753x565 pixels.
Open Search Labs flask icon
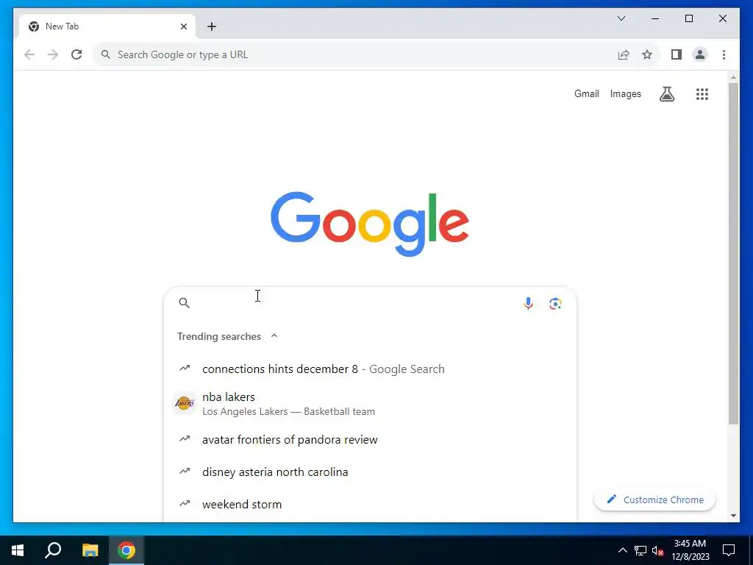[666, 93]
